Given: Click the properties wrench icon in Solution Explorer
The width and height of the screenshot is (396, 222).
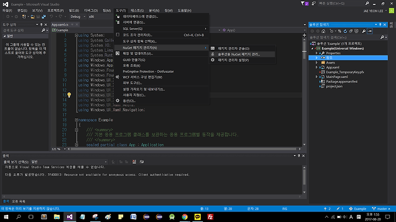Looking at the screenshot, I should tap(364, 31).
